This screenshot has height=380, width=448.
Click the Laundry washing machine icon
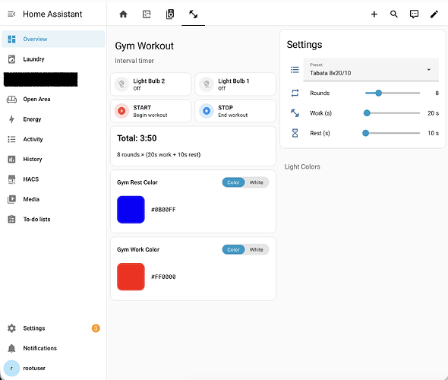11,59
